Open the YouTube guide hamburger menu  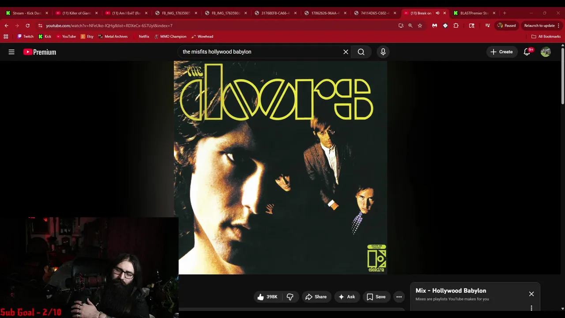pos(11,52)
